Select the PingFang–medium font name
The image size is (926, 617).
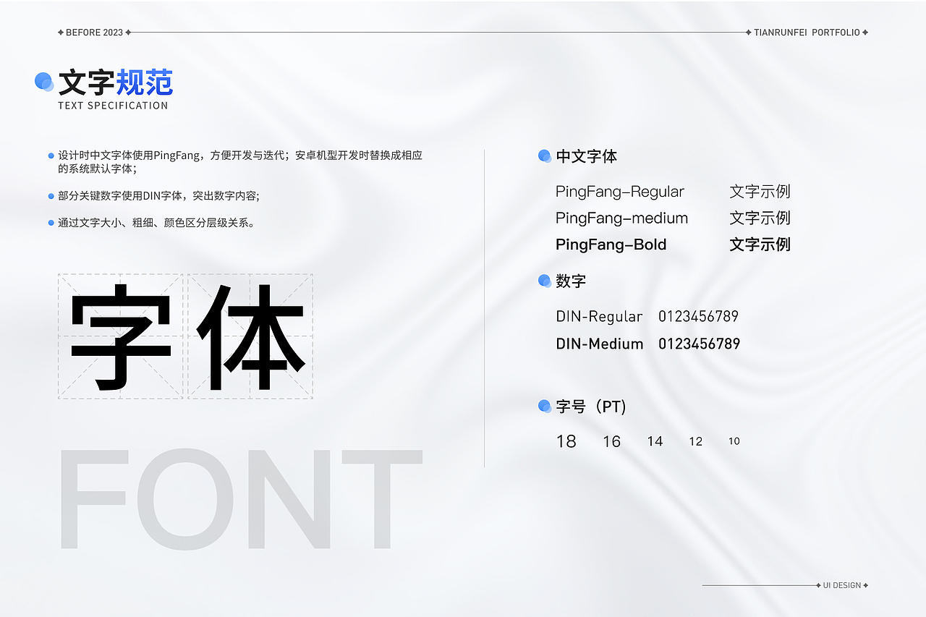[622, 218]
